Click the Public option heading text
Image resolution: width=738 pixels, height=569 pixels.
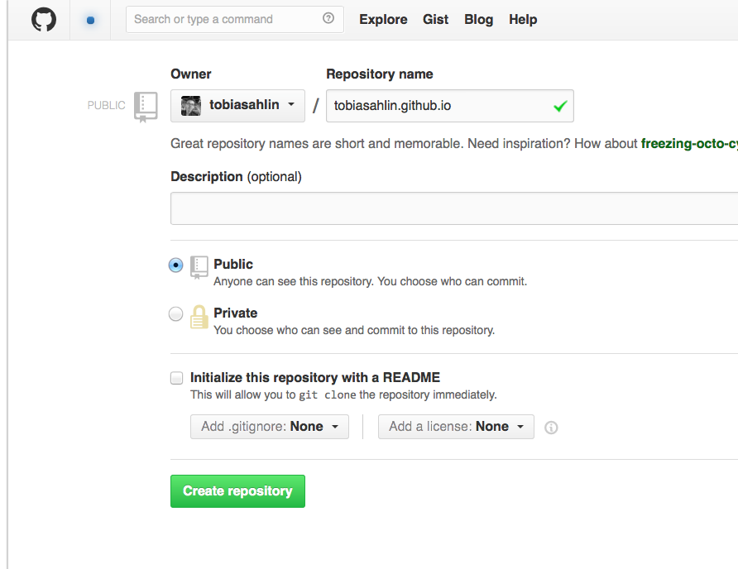tap(233, 264)
